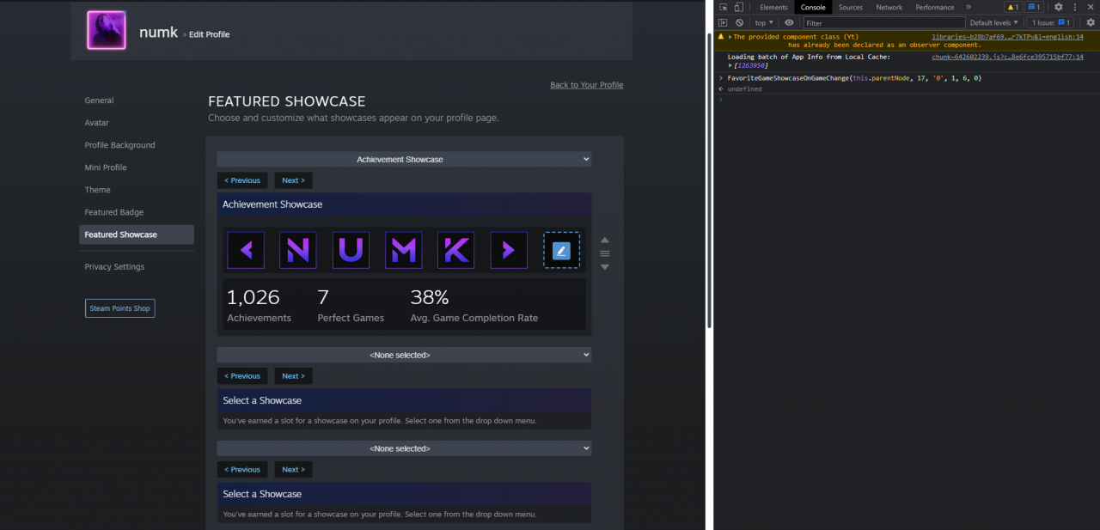
Task: Toggle the console sidebar panel
Action: coord(723,22)
